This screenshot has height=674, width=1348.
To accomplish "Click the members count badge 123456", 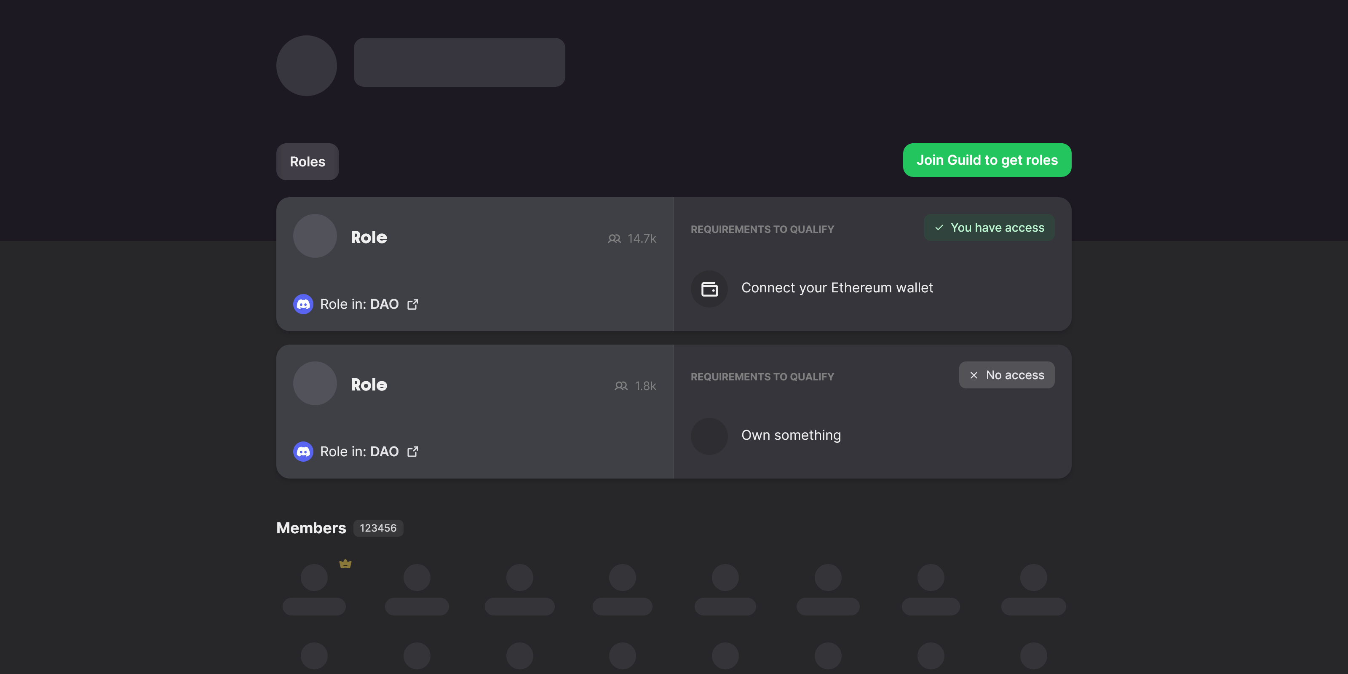I will click(x=378, y=528).
